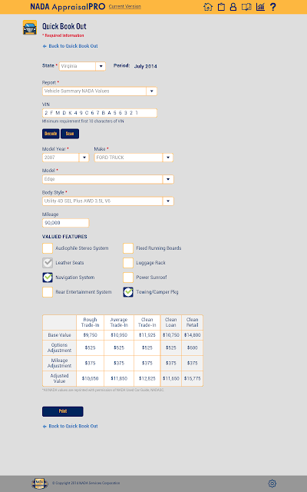The image size is (307, 492).
Task: Uncheck the Towing/Camper Pkg checkbox
Action: tap(128, 292)
